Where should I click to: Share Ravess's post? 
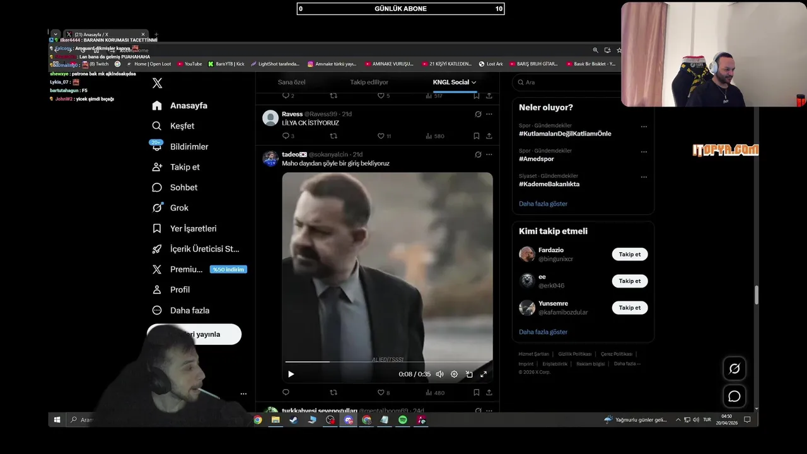[489, 136]
